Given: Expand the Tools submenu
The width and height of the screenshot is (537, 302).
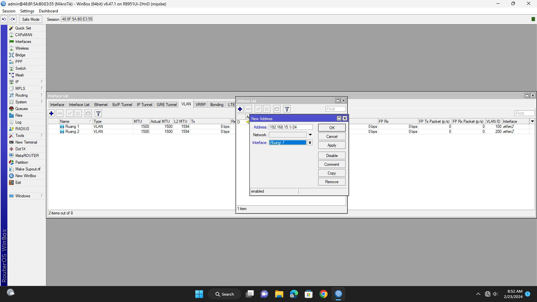Looking at the screenshot, I should point(26,136).
